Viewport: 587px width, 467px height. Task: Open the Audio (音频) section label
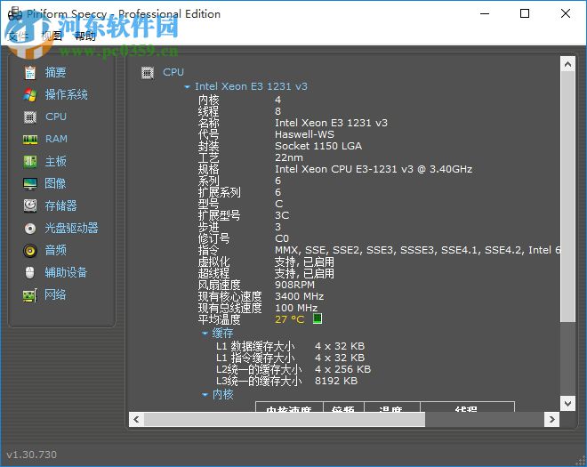[55, 250]
